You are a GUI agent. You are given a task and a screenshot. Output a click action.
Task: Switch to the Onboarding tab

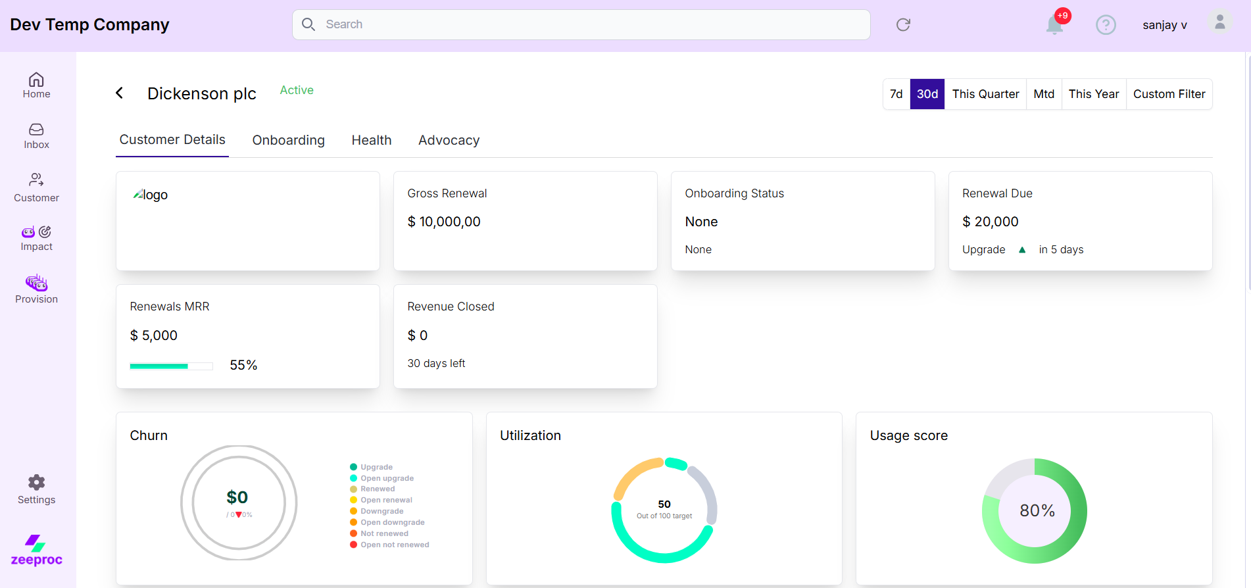point(288,140)
